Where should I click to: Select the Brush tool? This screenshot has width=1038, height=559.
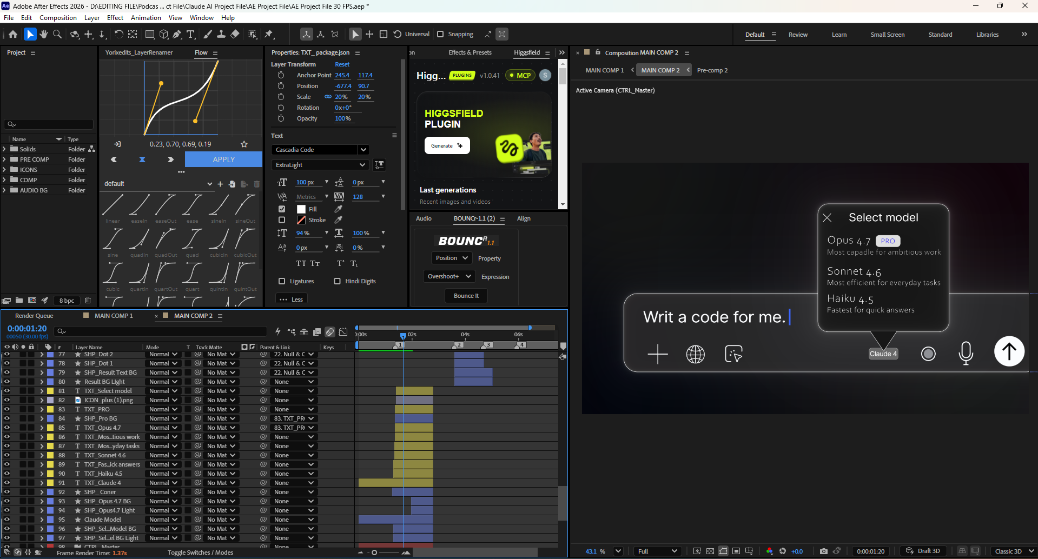208,34
